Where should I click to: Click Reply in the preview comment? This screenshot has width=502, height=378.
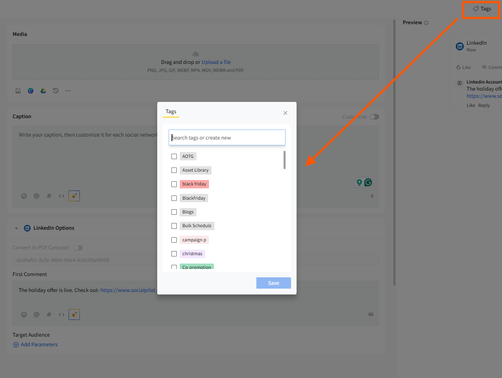click(484, 105)
